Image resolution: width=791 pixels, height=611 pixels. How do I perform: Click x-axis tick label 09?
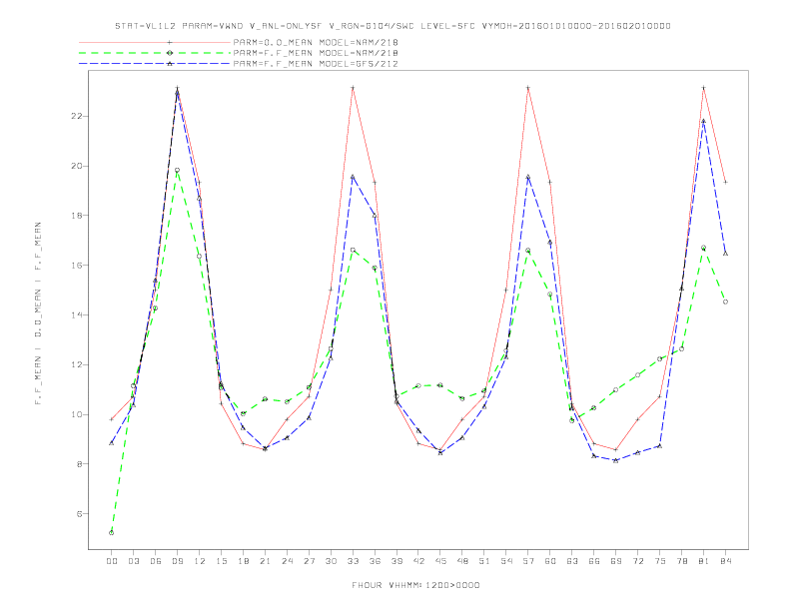pos(177,561)
